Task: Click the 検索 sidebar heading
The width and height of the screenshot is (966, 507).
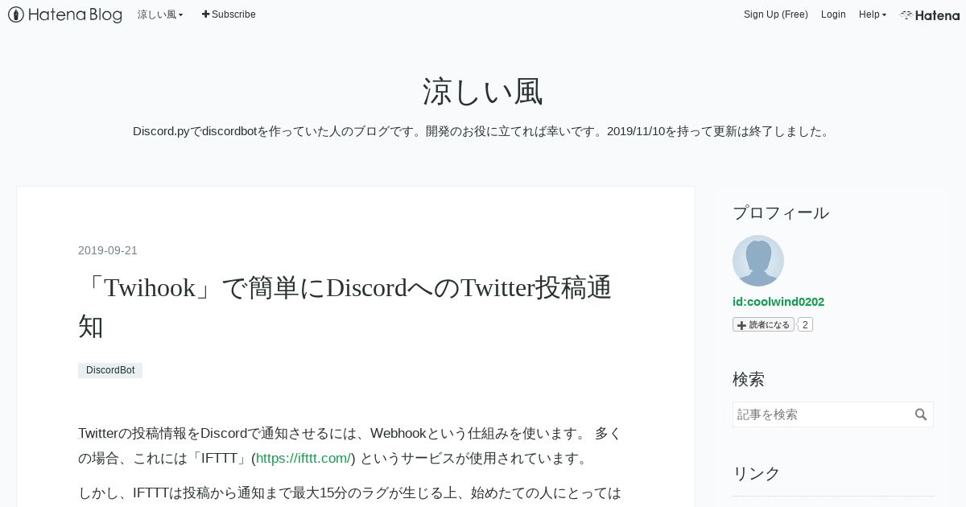Action: [749, 379]
